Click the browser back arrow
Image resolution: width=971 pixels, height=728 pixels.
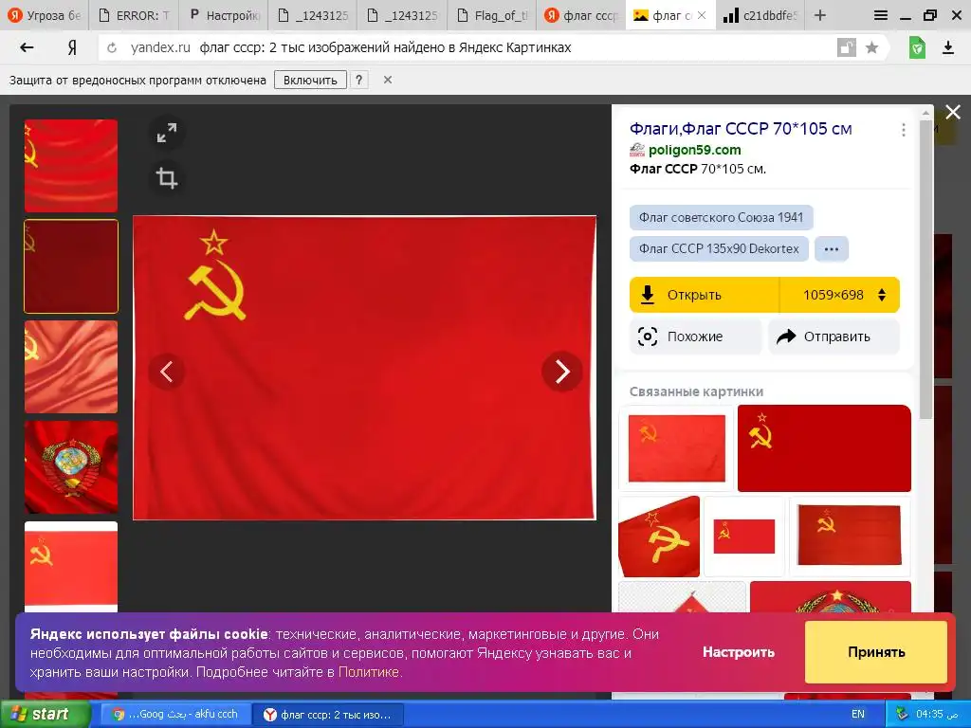coord(27,47)
